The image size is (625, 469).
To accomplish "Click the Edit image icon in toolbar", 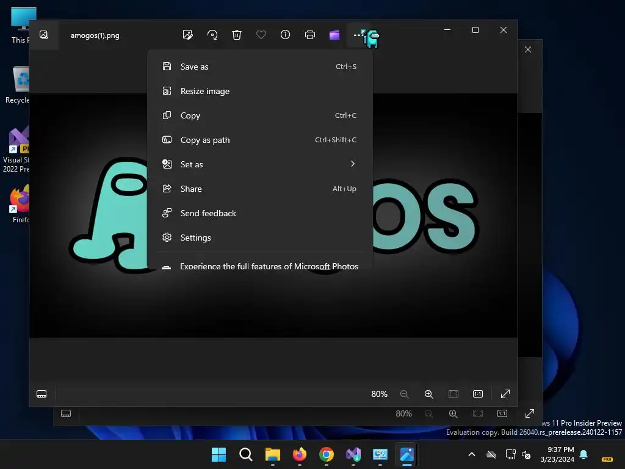I will [188, 35].
